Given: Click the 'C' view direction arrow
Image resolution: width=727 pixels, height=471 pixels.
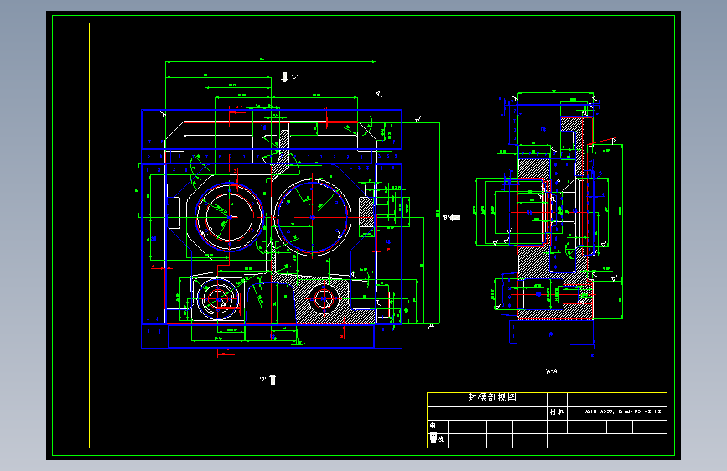Looking at the screenshot, I should click(285, 77).
